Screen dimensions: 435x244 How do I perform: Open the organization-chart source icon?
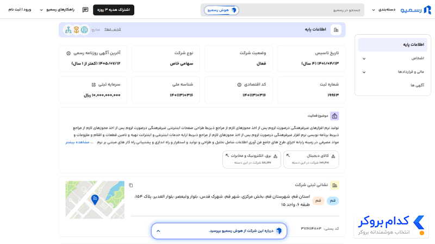coord(69,30)
